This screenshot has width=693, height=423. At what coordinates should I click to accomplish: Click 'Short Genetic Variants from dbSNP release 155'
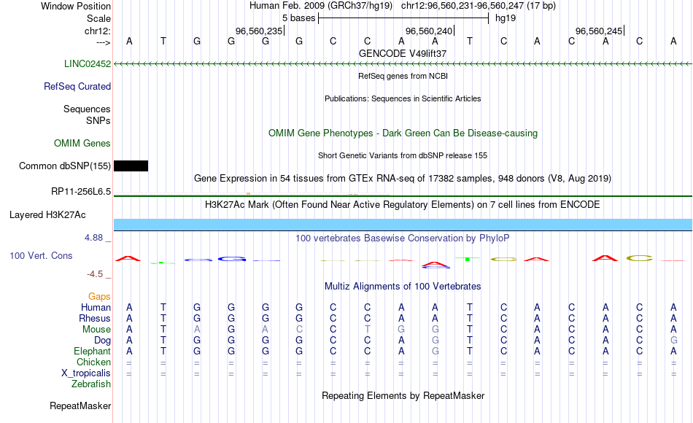pyautogui.click(x=403, y=155)
